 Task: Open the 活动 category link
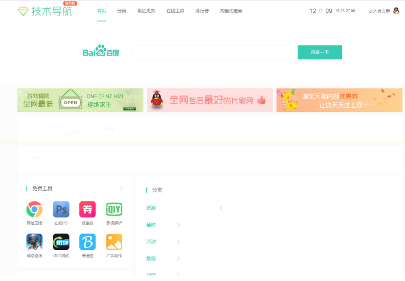click(x=151, y=242)
